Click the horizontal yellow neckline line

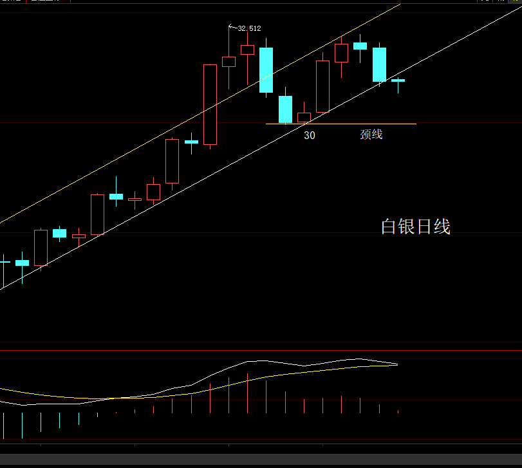(x=341, y=124)
